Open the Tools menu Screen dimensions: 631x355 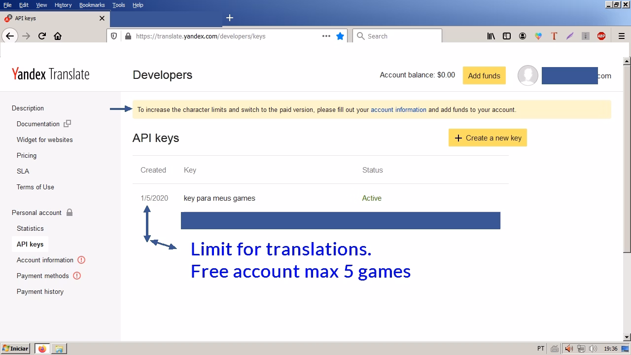119,5
